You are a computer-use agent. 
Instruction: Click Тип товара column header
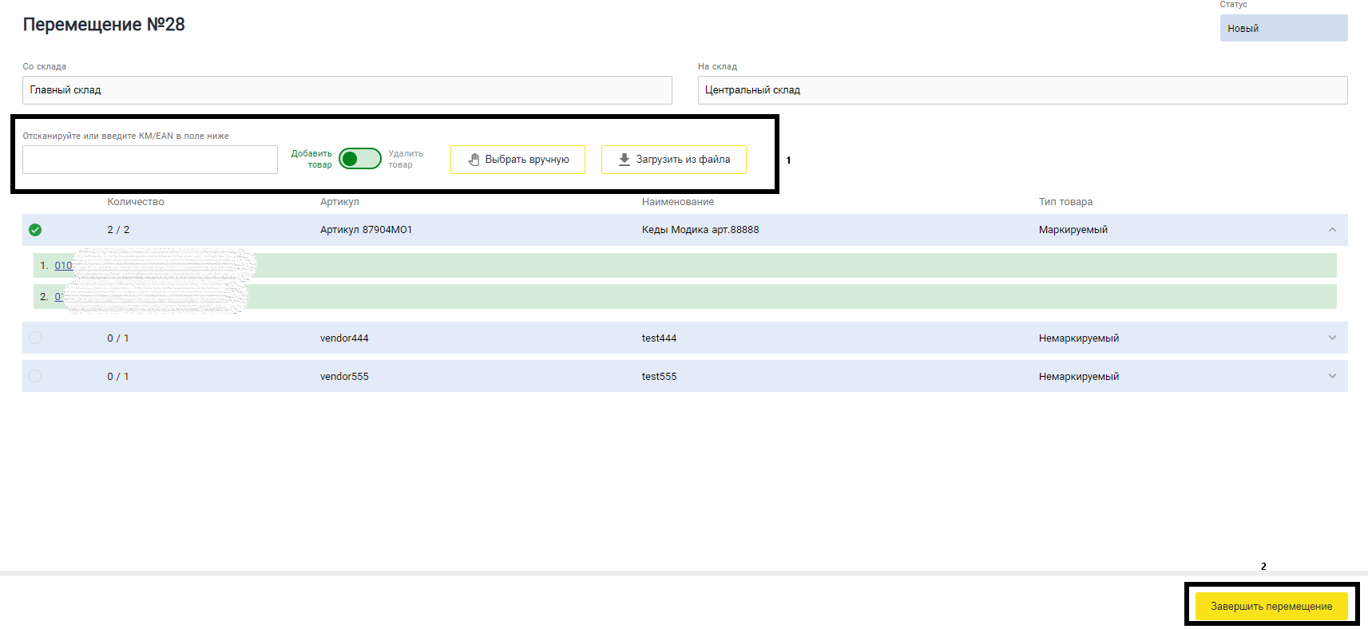(x=1065, y=202)
